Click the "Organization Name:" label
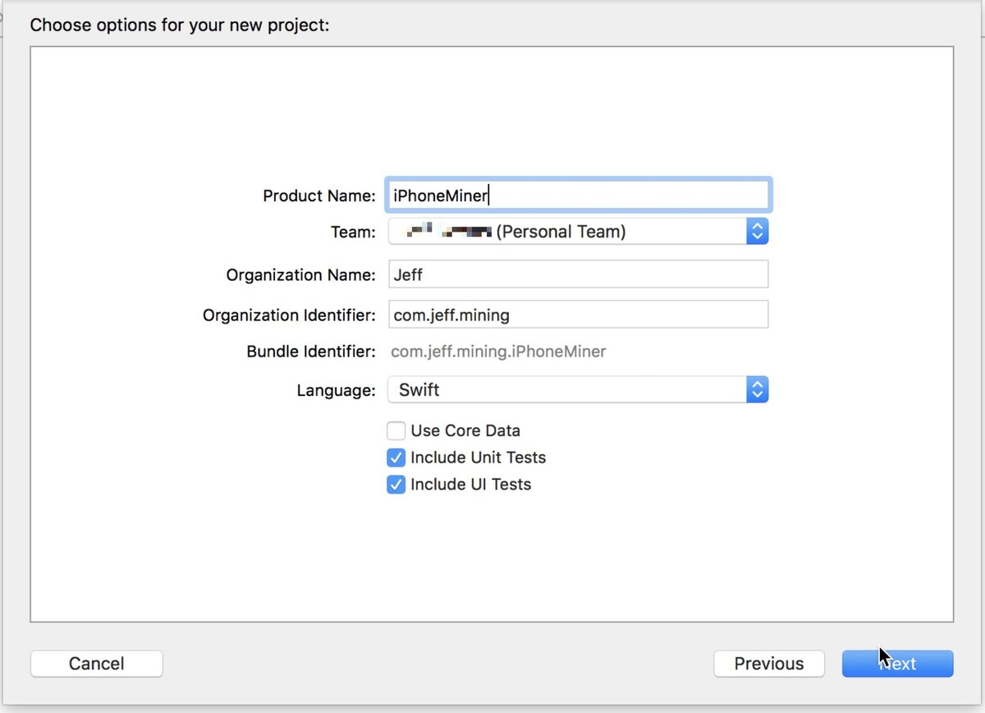Image resolution: width=985 pixels, height=713 pixels. click(300, 274)
